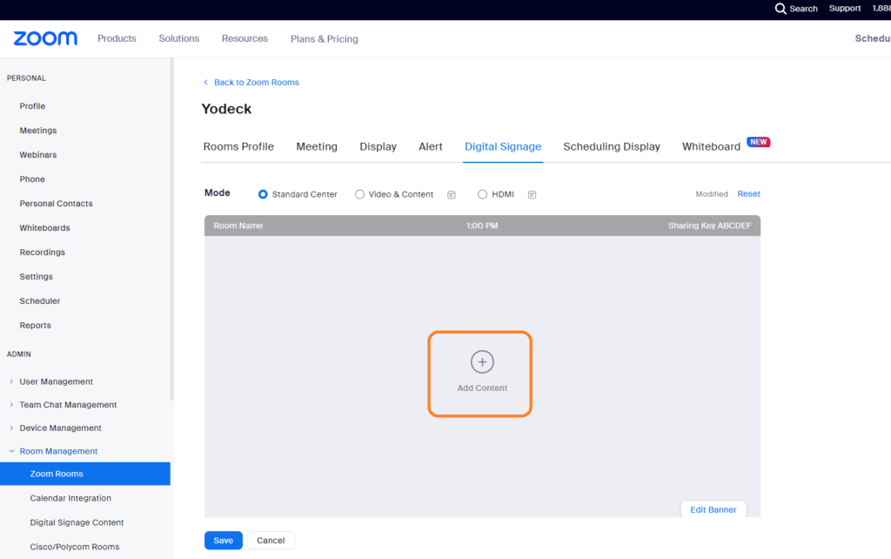The image size is (891, 559).
Task: Open the Scheduling Display tab
Action: (611, 146)
